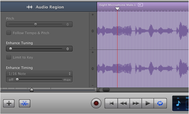Select the Audio Region header
Viewport: 189px width, 114px height.
tap(45, 7)
